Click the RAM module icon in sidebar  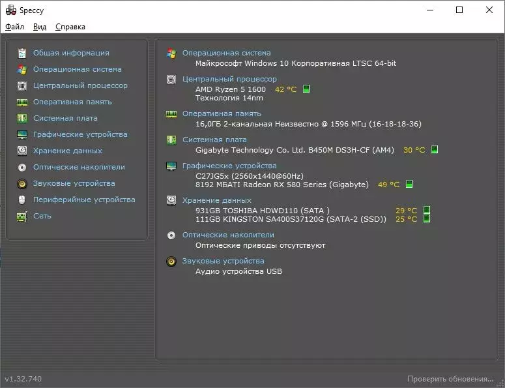pyautogui.click(x=22, y=102)
